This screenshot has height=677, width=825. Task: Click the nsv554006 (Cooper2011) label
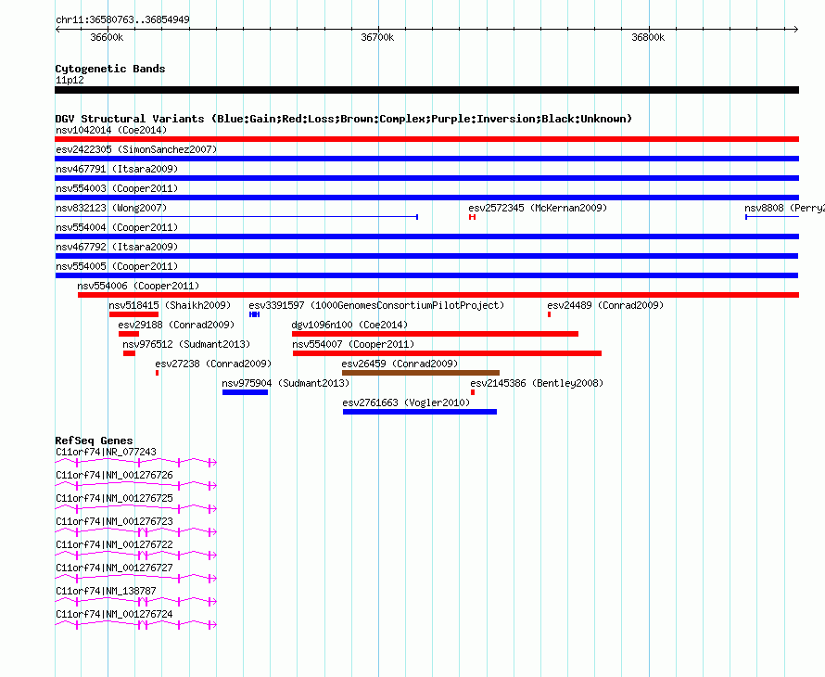click(138, 286)
